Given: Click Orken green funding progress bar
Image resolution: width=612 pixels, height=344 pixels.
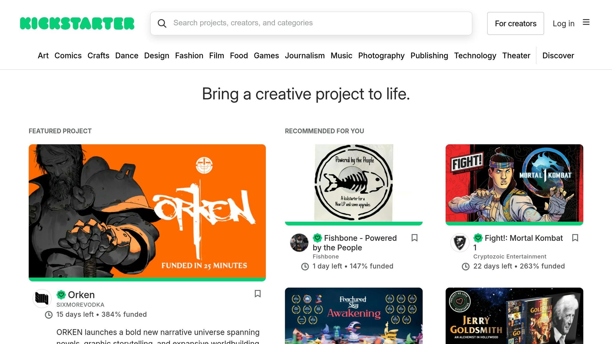Looking at the screenshot, I should (147, 279).
